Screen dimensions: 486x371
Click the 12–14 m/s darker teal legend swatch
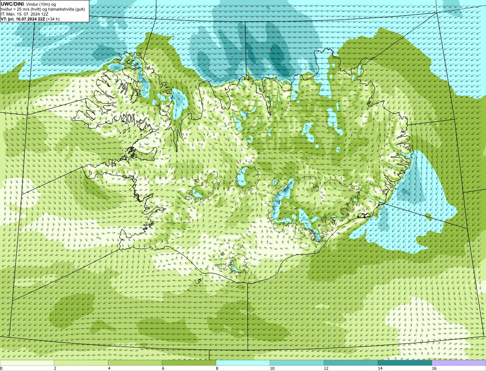point(351,363)
